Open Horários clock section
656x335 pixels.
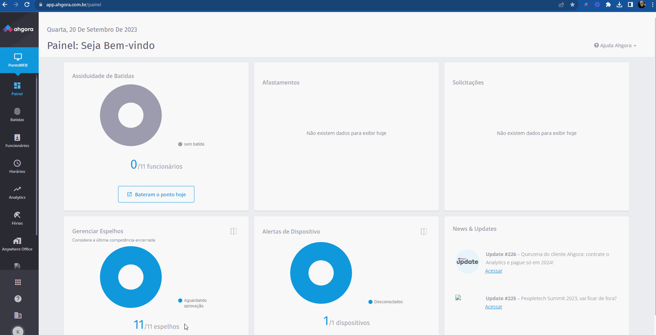click(x=17, y=167)
